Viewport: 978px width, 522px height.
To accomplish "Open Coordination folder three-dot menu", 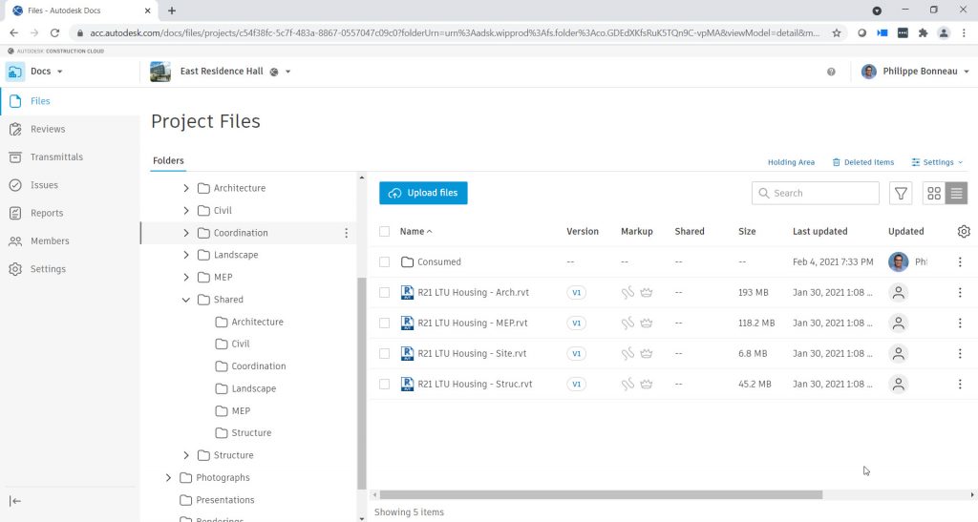I will click(x=346, y=233).
